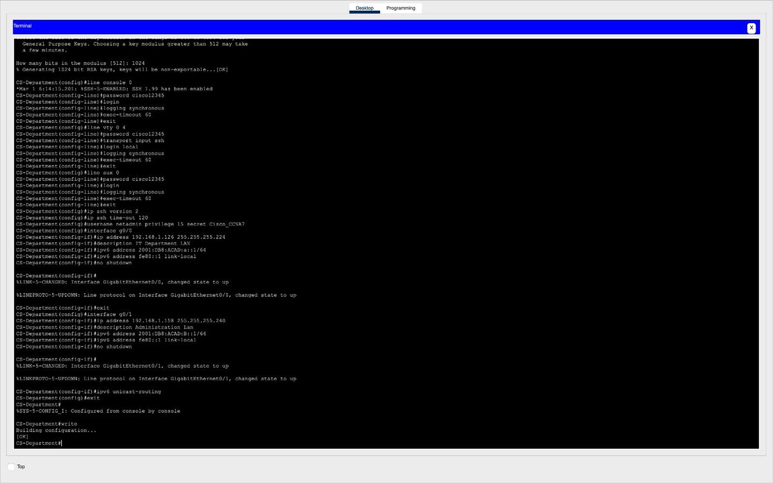Screen dimensions: 773x483
Task: Click the 'description IT Department LAN' line
Action: tap(103, 243)
